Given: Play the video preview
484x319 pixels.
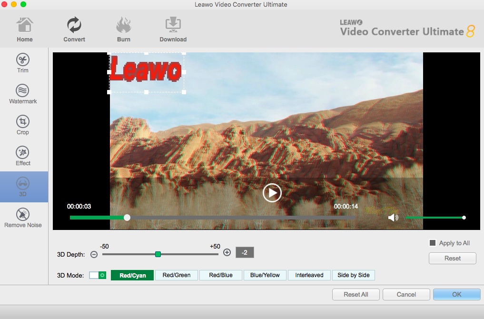Looking at the screenshot, I should coord(272,193).
